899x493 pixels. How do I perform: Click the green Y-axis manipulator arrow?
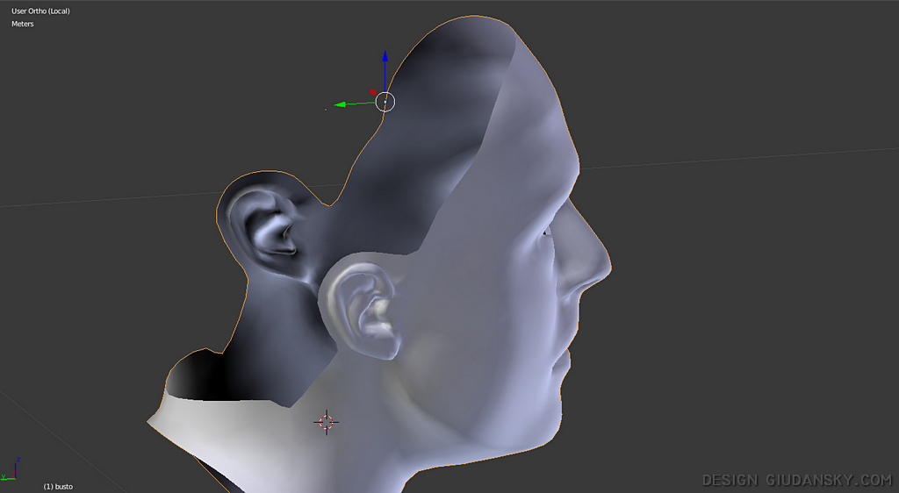pyautogui.click(x=342, y=104)
